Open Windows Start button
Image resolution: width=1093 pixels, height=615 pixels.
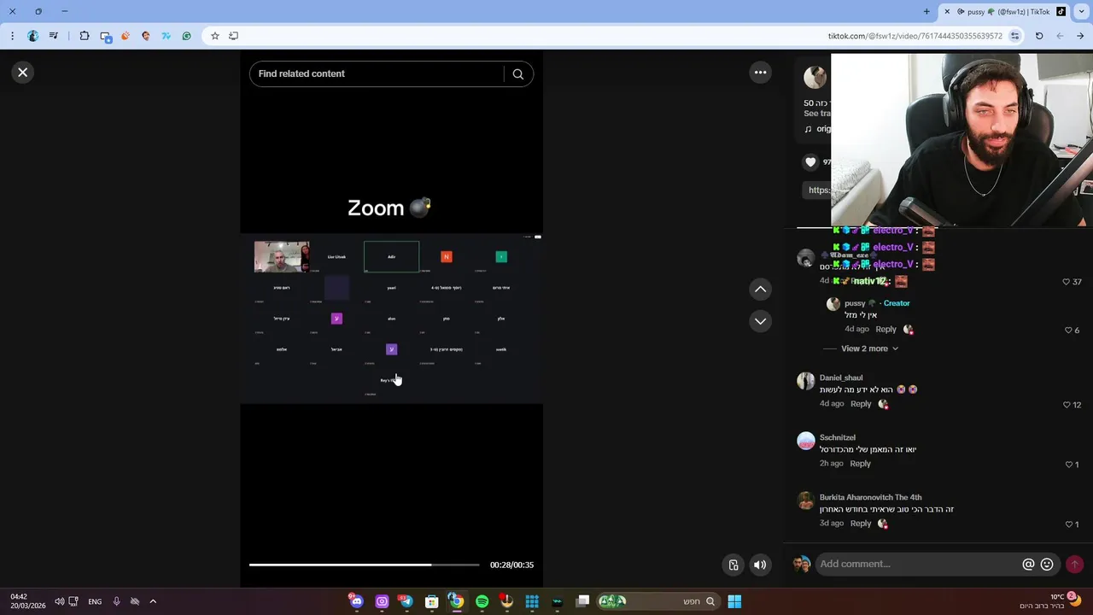click(734, 601)
